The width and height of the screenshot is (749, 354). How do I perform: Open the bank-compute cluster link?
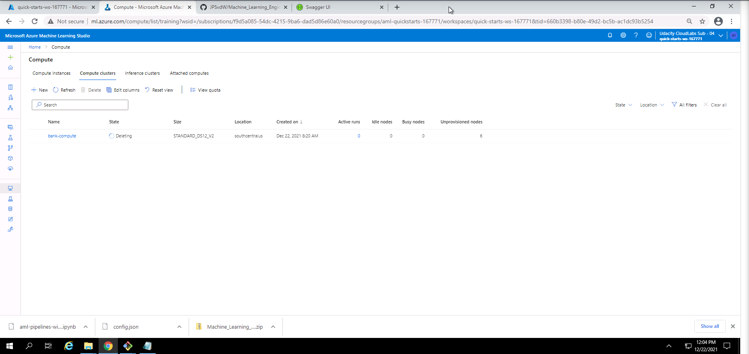click(62, 136)
